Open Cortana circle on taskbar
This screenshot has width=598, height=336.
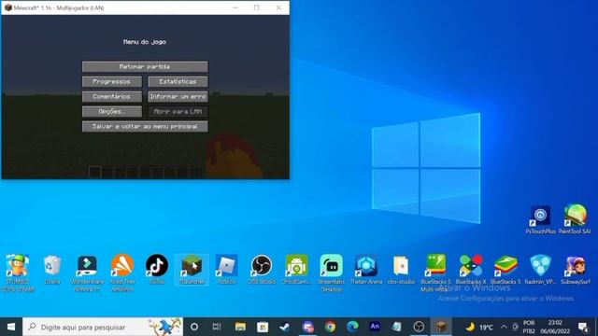tap(194, 327)
